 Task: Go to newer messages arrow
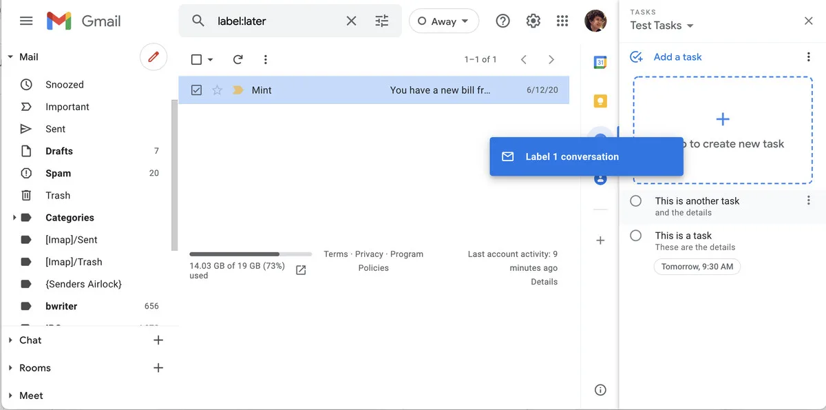coord(524,59)
